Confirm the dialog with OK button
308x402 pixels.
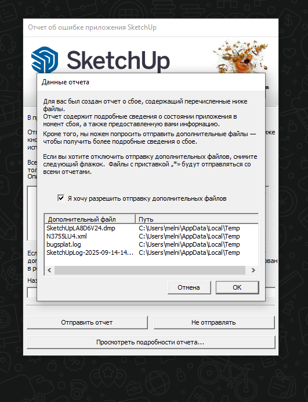coord(237,287)
